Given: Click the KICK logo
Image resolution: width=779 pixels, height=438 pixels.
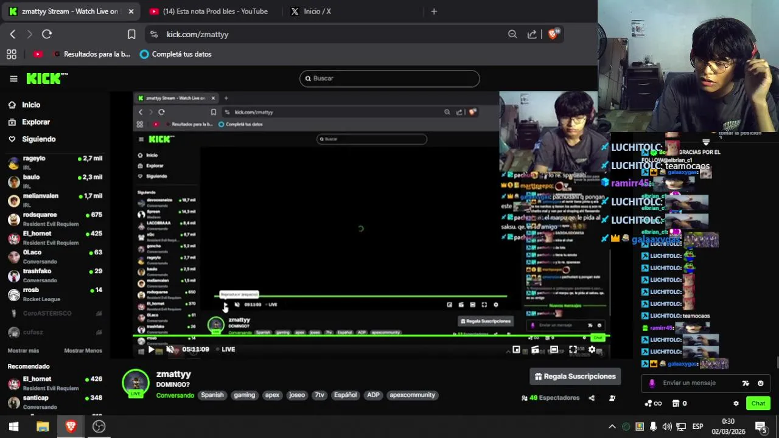Looking at the screenshot, I should [x=47, y=78].
